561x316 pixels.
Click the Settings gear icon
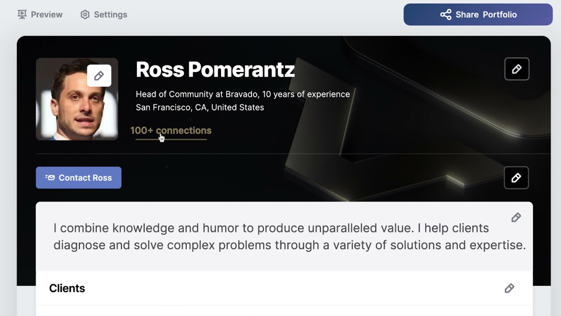point(85,14)
